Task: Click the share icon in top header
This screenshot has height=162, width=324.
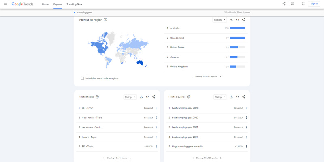Action: click(x=283, y=4)
